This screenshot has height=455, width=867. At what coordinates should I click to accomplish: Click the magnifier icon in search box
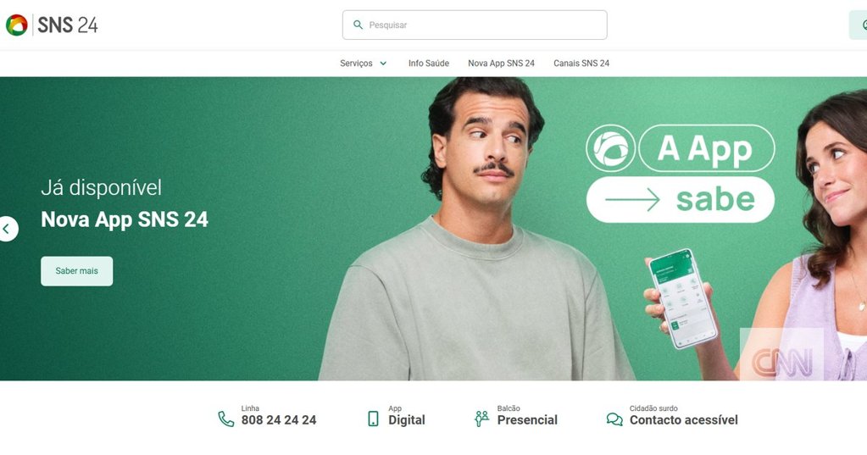coord(358,25)
